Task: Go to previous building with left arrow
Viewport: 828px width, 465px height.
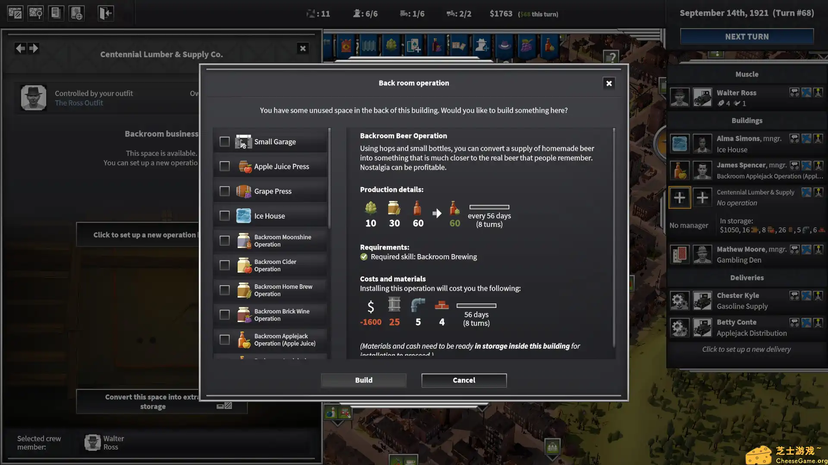Action: pyautogui.click(x=20, y=48)
